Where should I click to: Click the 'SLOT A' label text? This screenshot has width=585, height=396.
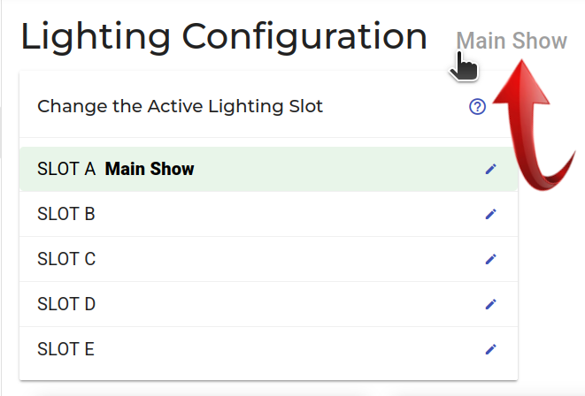[x=66, y=169]
